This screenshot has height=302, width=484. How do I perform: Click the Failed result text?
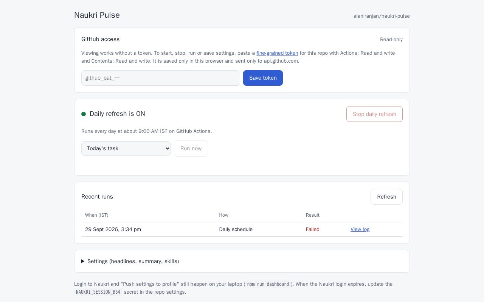[313, 229]
